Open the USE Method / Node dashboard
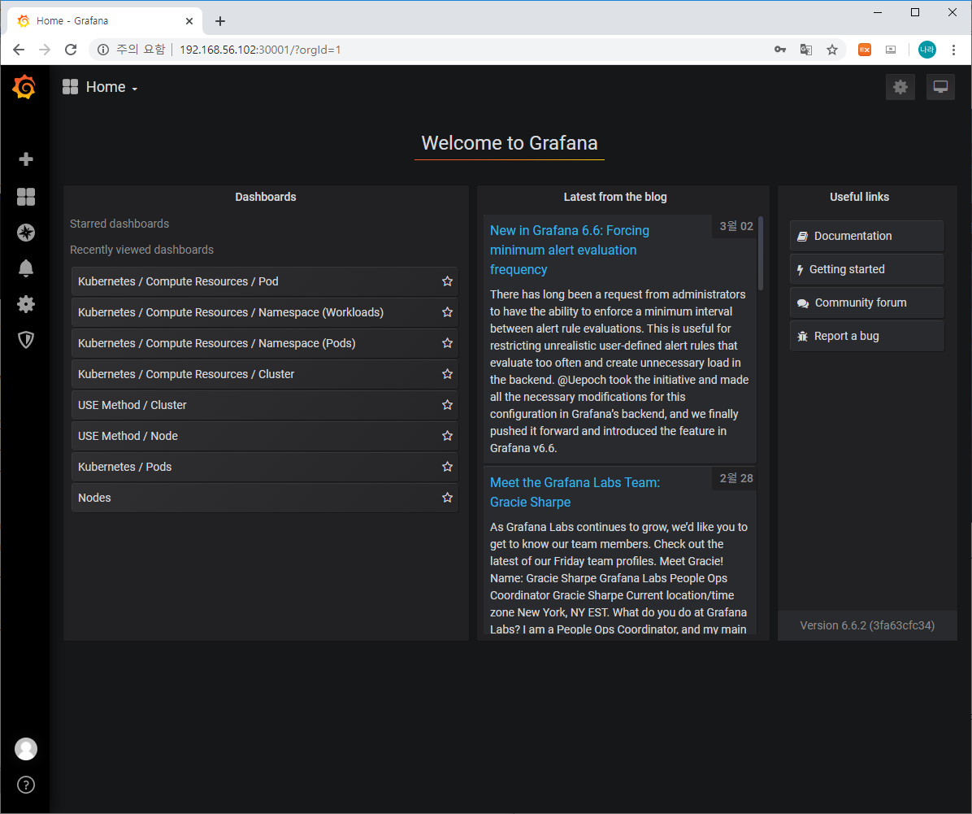This screenshot has height=814, width=972. [x=265, y=436]
